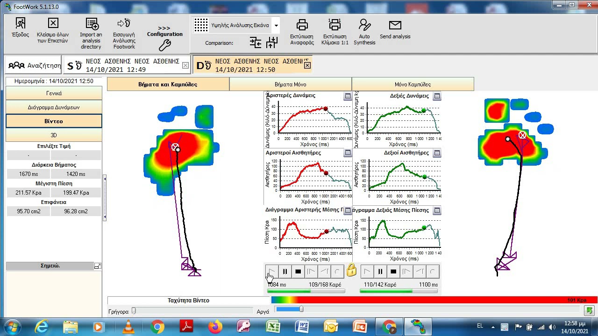Open VLC from the taskbar
Image resolution: width=598 pixels, height=336 pixels.
pyautogui.click(x=128, y=327)
